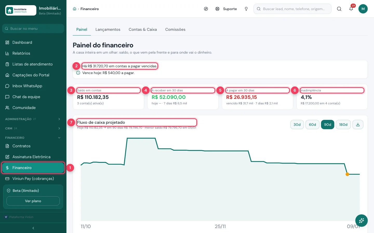
Task: Click the magnifier search button in header
Action: (339, 9)
